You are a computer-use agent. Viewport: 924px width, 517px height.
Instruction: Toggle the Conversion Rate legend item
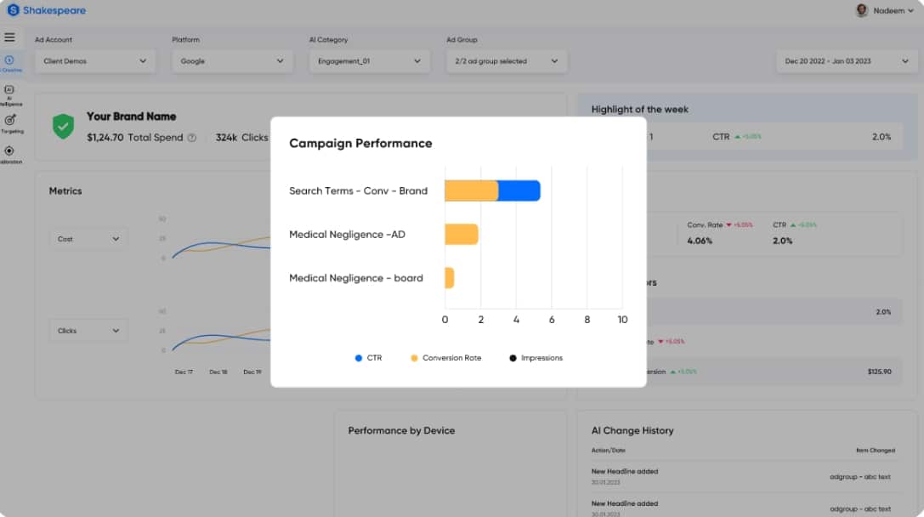tap(446, 358)
